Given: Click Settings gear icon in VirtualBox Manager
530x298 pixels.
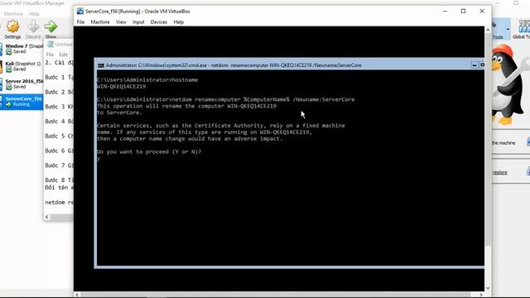Looking at the screenshot, I should [x=13, y=26].
